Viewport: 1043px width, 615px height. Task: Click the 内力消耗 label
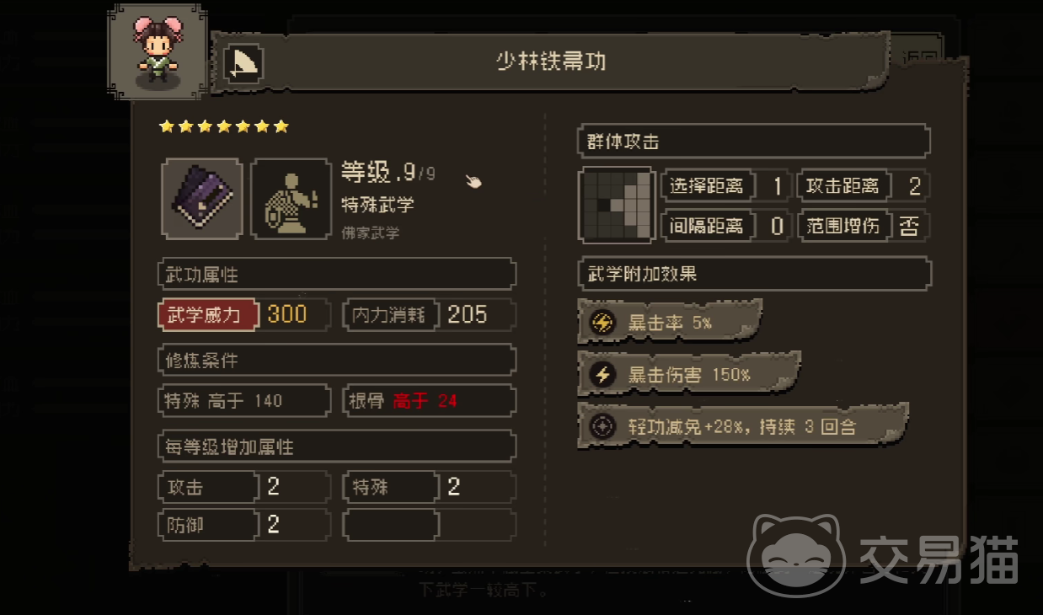coord(391,315)
